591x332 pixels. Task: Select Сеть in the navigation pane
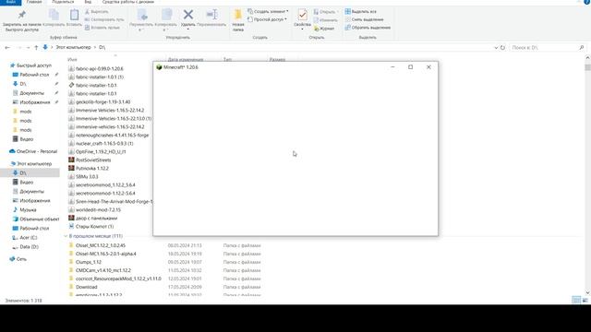(21, 259)
